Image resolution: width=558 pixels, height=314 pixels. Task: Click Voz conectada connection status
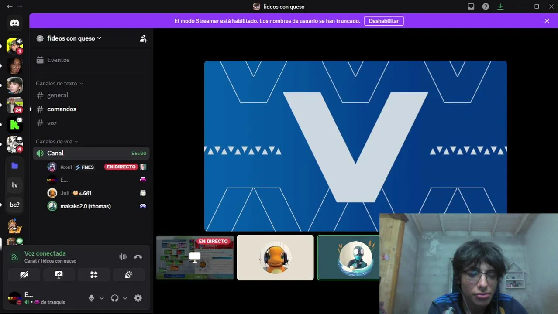(45, 253)
